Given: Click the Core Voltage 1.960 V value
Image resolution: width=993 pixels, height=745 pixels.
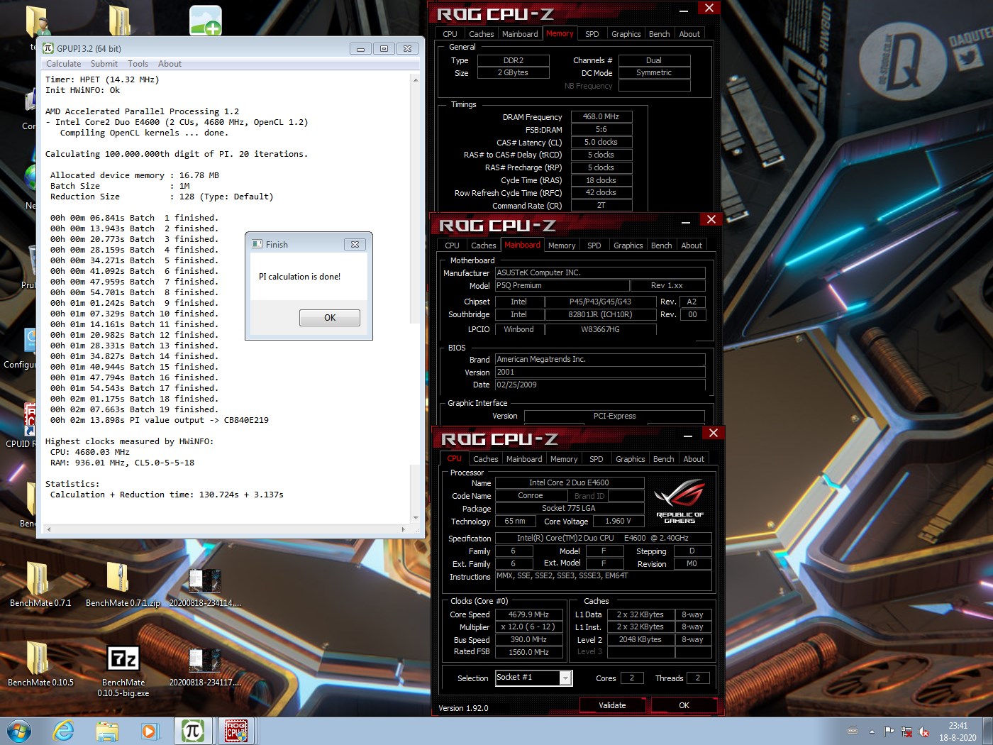Looking at the screenshot, I should tap(618, 521).
